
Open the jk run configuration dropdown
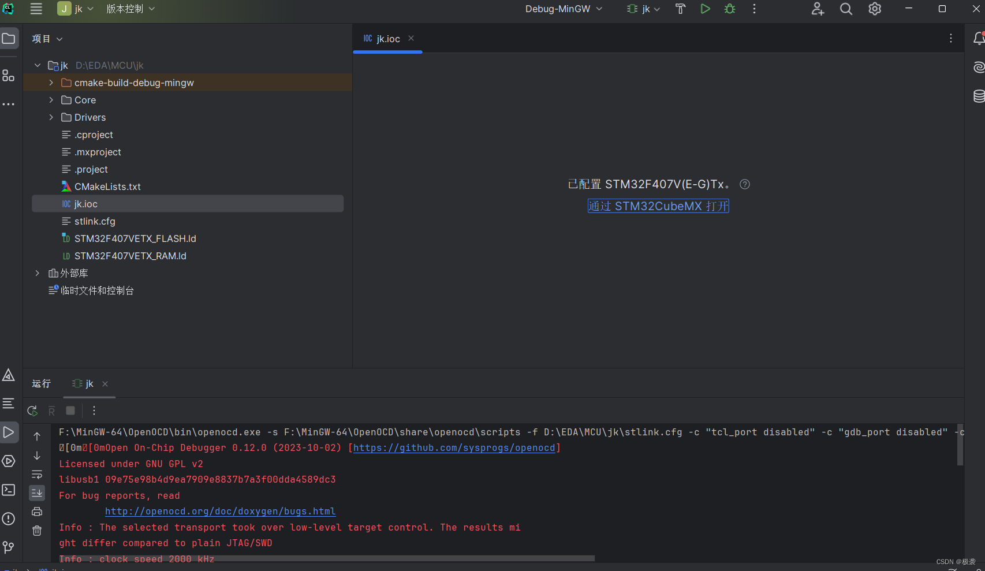[x=644, y=9]
